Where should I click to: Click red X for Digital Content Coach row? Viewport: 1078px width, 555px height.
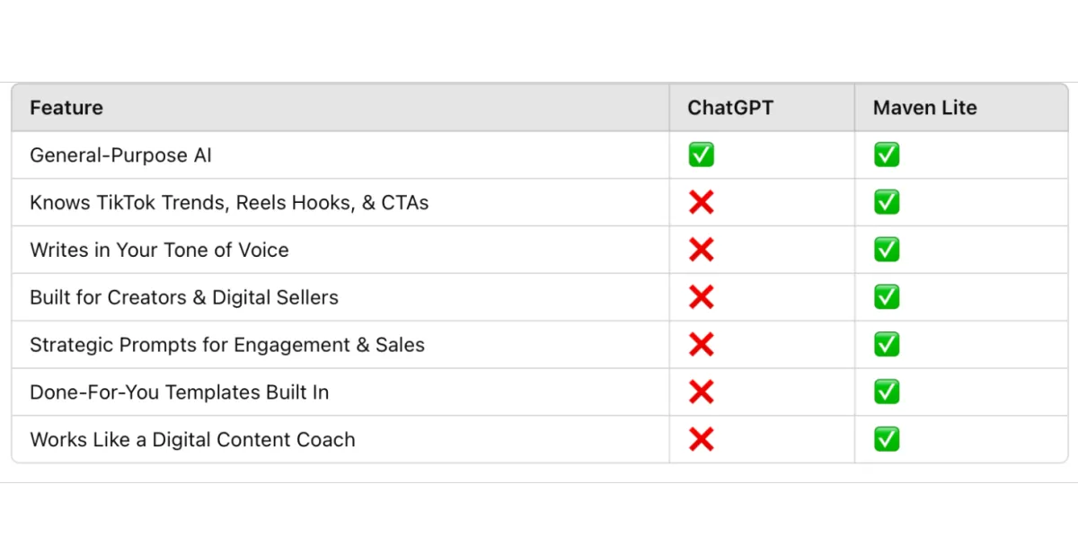[x=701, y=439]
